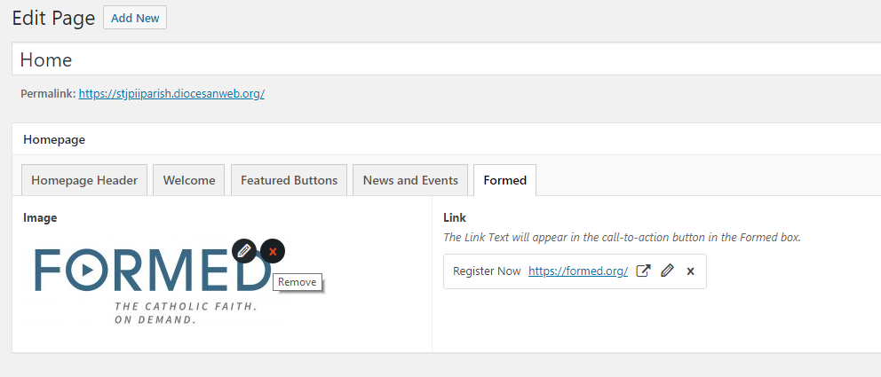
Task: Follow the stjpiiparish.diocesanweb.org permalink
Action: (171, 93)
